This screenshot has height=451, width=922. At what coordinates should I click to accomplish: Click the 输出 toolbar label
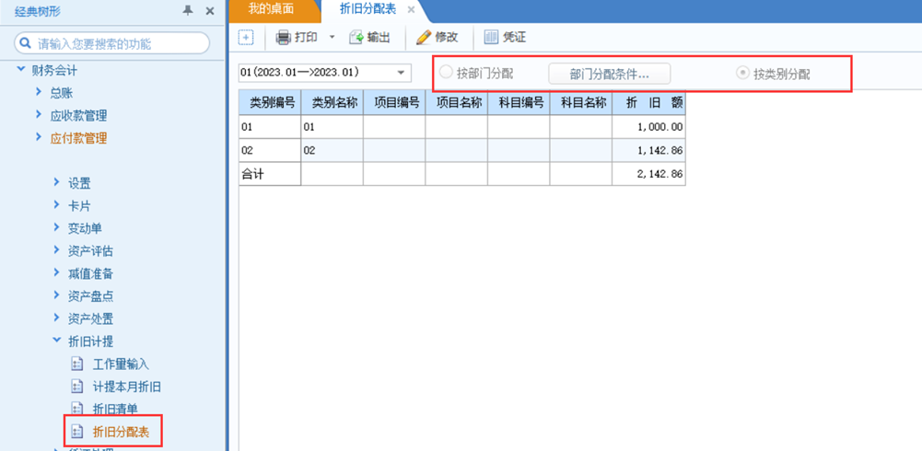[x=379, y=38]
